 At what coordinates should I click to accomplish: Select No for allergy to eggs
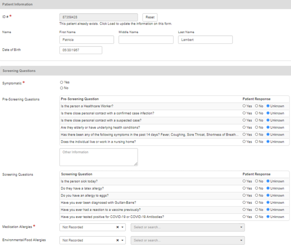[x=257, y=195]
